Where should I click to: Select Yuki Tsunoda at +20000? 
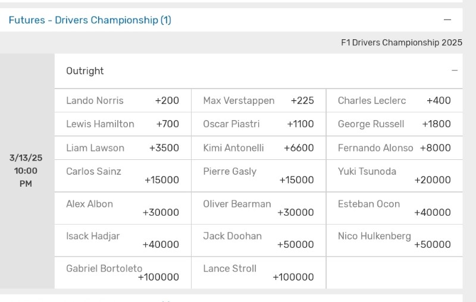click(394, 176)
